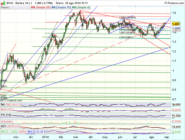Click the 'nov' time axis label
Image resolution: width=185 pixels, height=140 pixels.
tap(16, 137)
